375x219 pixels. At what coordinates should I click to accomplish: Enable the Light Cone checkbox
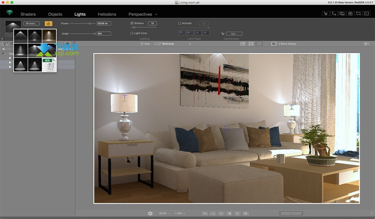(x=132, y=33)
